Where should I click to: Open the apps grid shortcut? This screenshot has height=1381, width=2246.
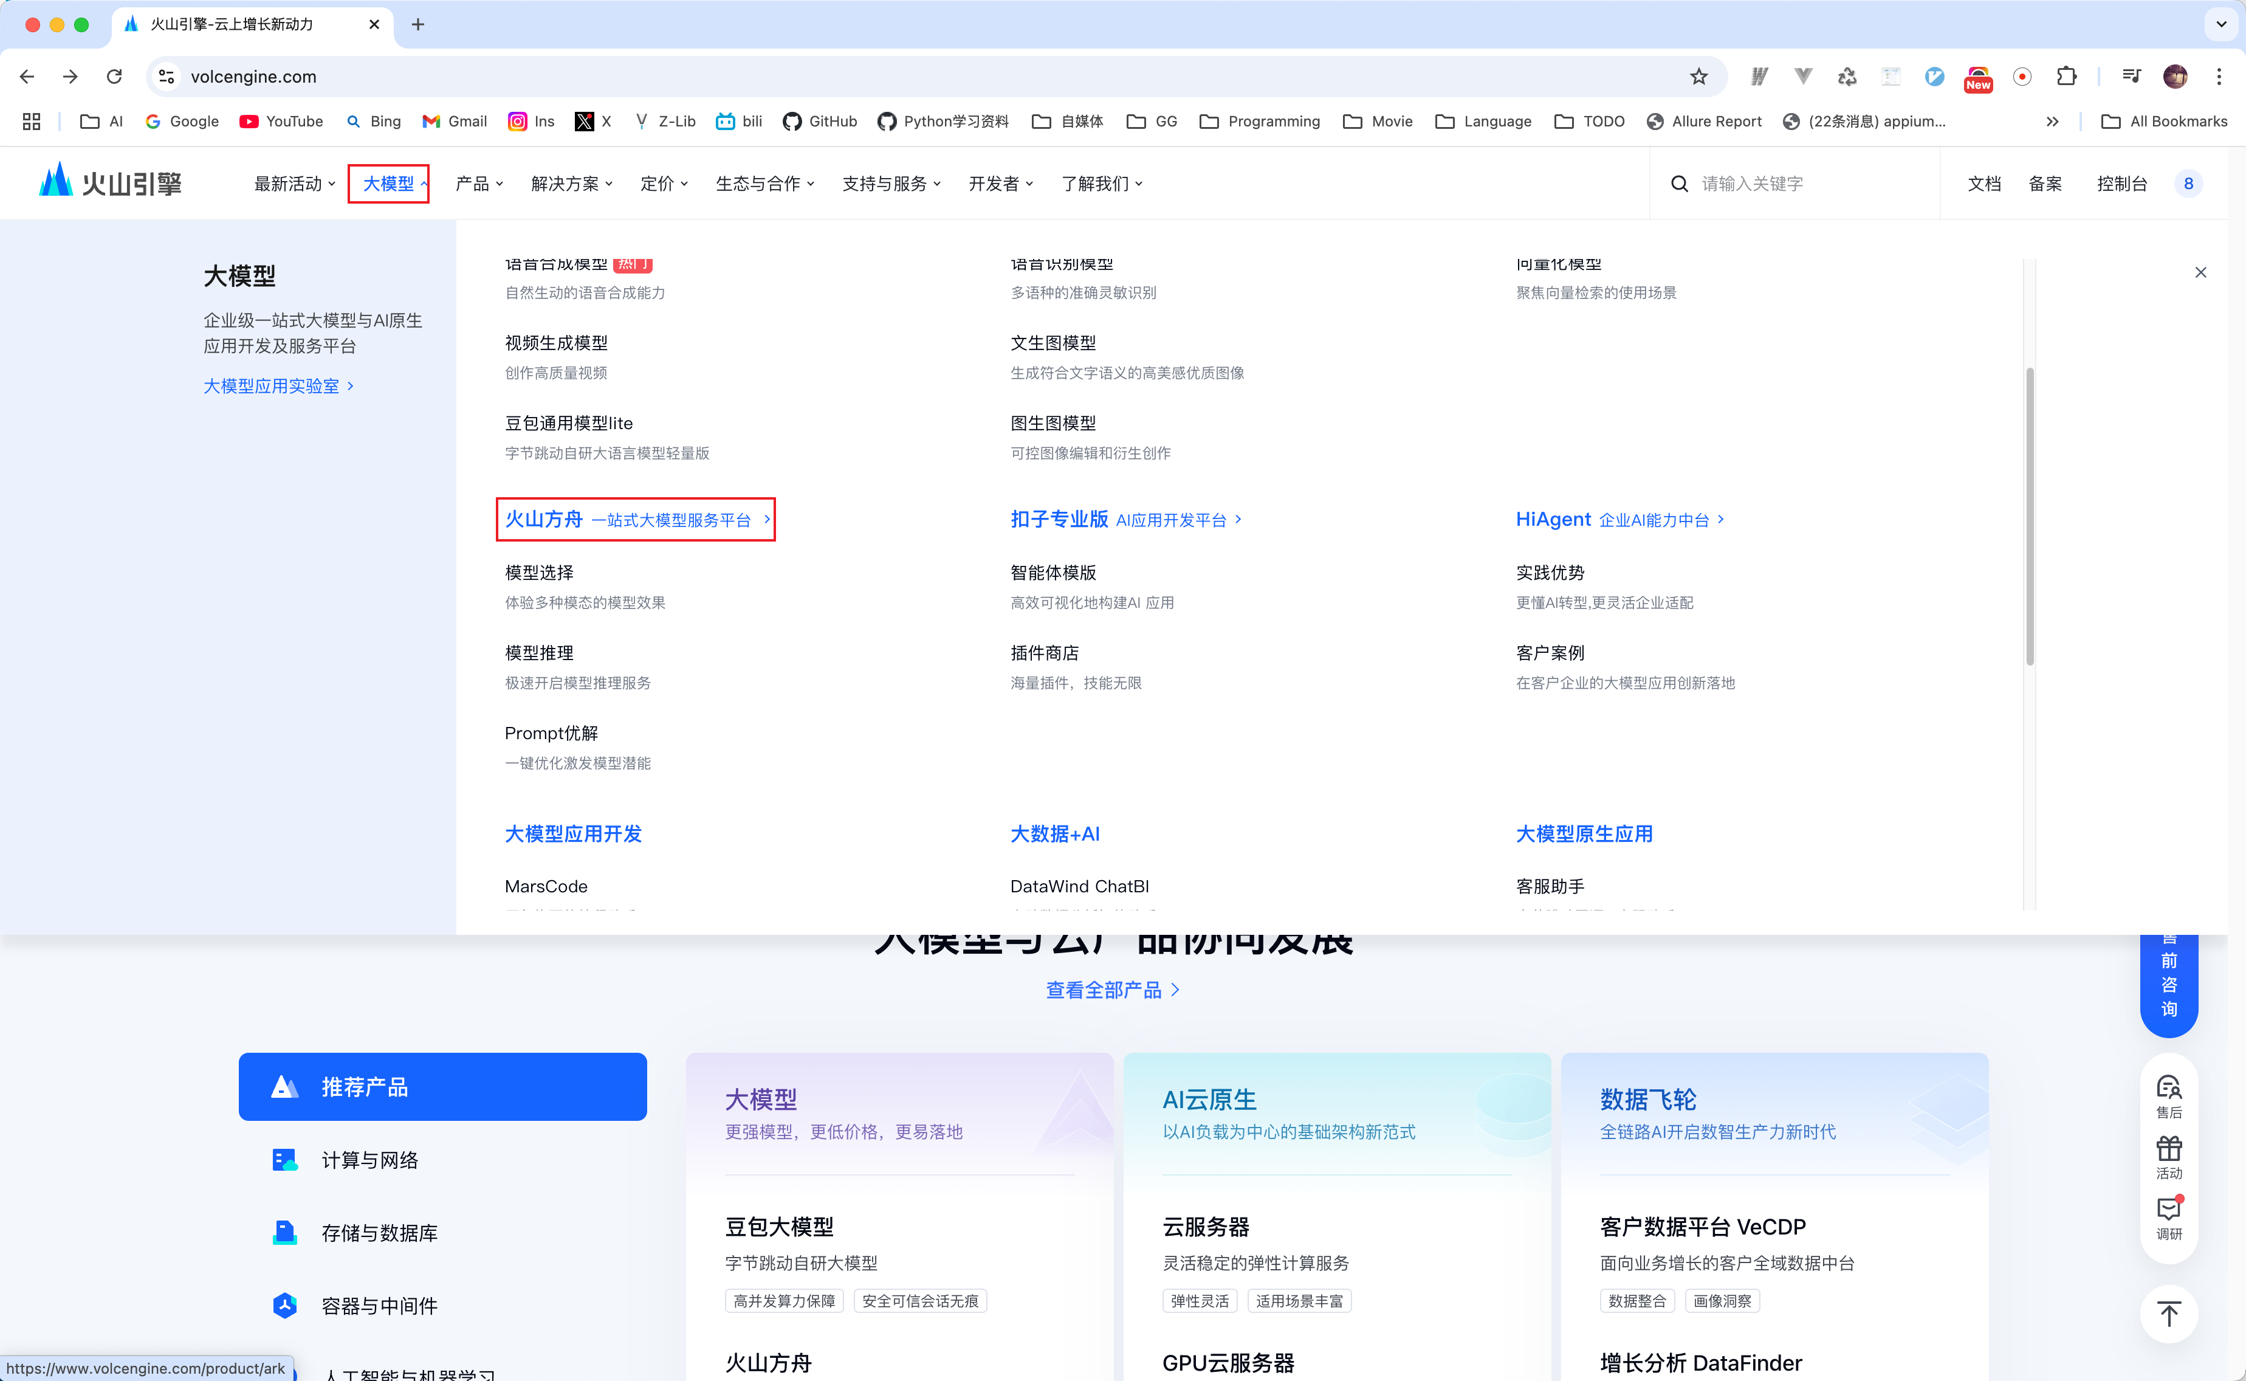pos(31,122)
